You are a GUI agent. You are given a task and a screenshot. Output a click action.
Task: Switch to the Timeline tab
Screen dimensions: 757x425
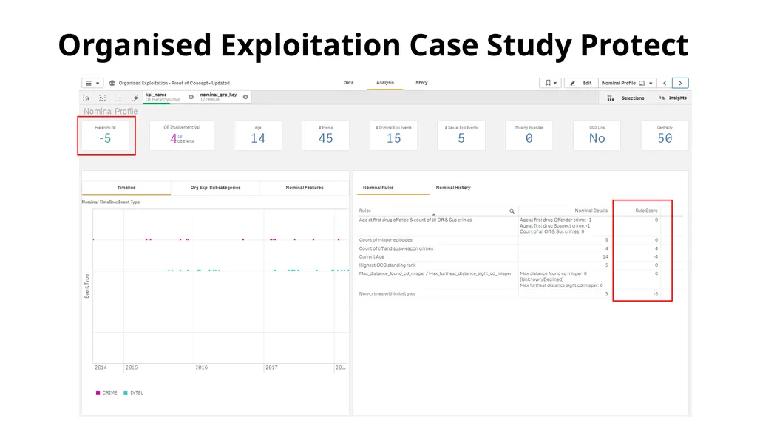(x=126, y=188)
